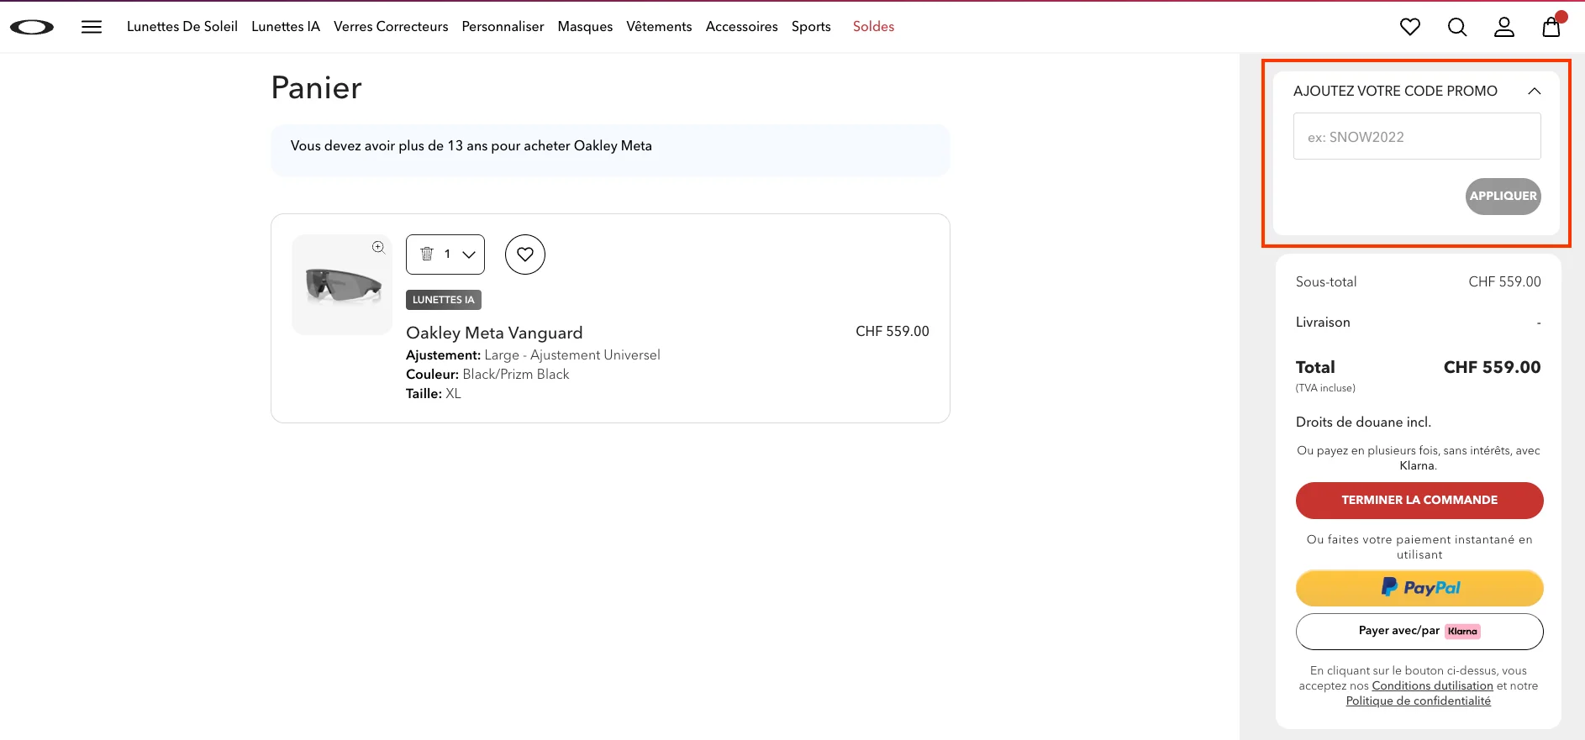Open the wishlist heart in header
Screen dimensions: 1585x740
click(1410, 27)
